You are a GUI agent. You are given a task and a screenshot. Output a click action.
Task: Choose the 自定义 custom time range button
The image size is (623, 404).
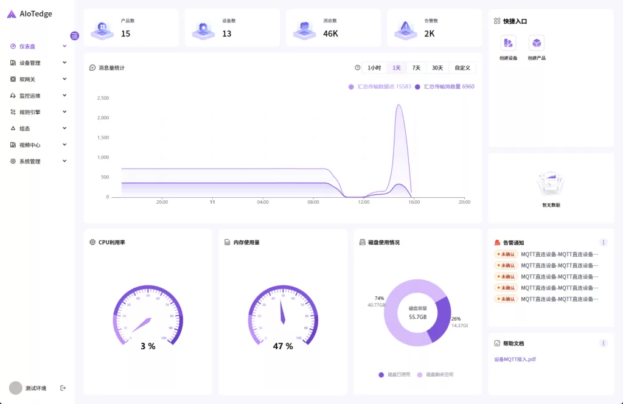click(462, 68)
